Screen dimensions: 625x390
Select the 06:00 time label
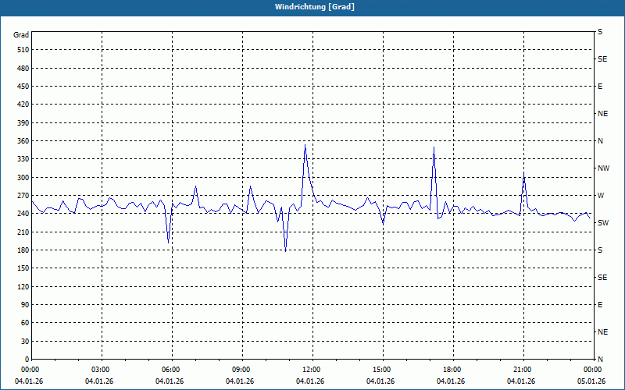[x=171, y=370]
